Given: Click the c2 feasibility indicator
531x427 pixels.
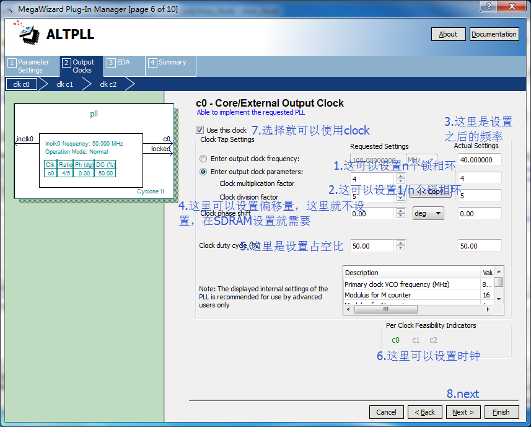Looking at the screenshot, I should (434, 340).
